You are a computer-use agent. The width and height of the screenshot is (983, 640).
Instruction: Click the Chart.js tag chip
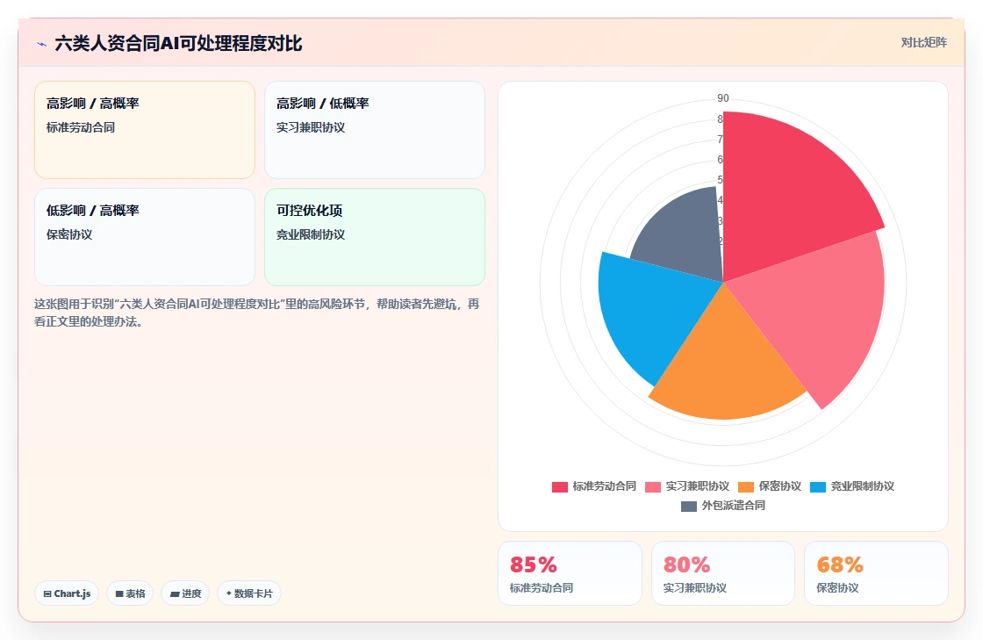(x=67, y=593)
